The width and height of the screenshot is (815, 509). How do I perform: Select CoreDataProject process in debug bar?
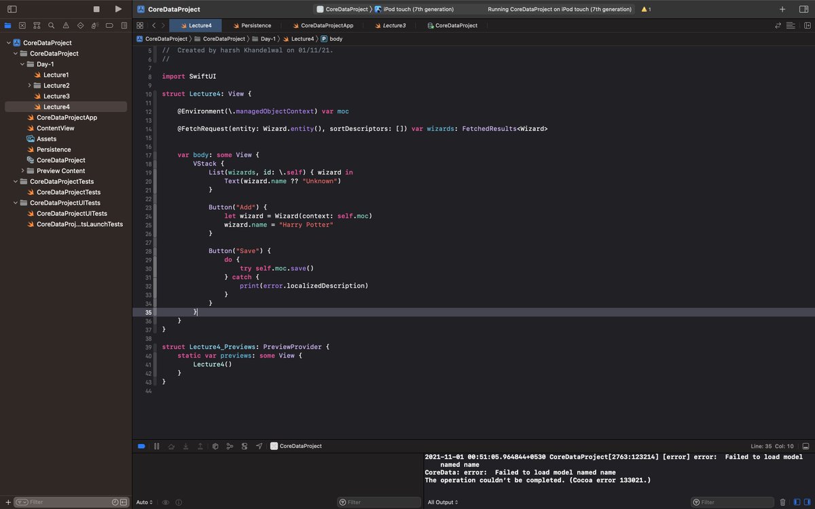tap(296, 446)
